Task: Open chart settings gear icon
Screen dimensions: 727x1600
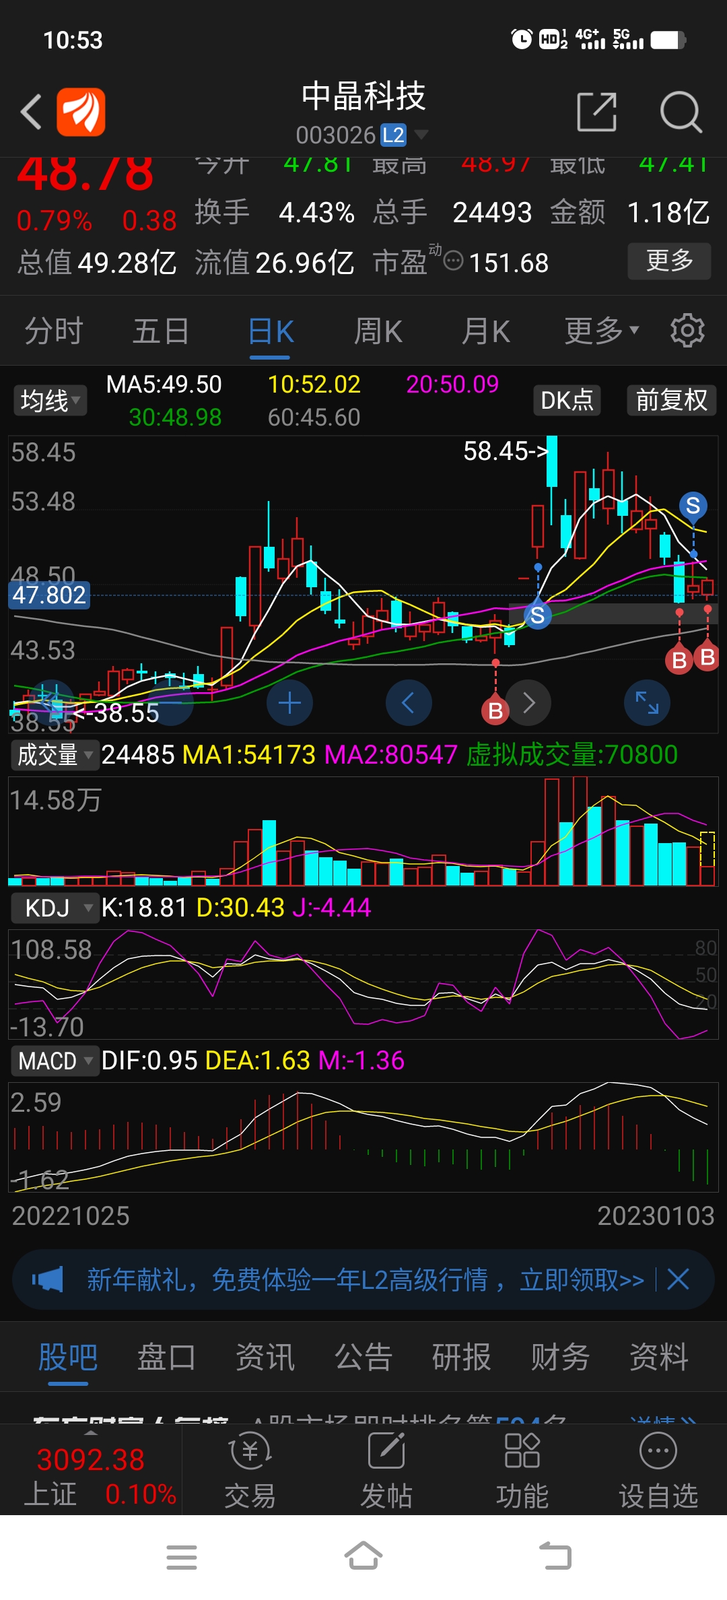Action: pyautogui.click(x=687, y=331)
